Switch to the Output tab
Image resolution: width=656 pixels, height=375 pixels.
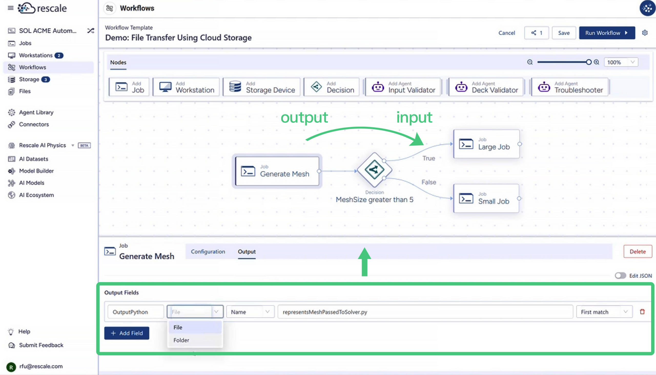pyautogui.click(x=247, y=252)
